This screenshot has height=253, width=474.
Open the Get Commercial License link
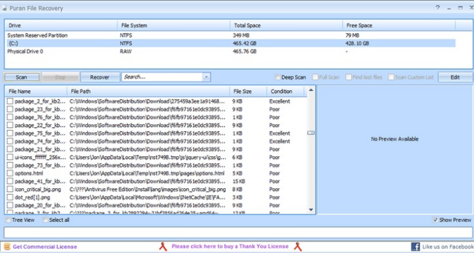[x=45, y=247]
